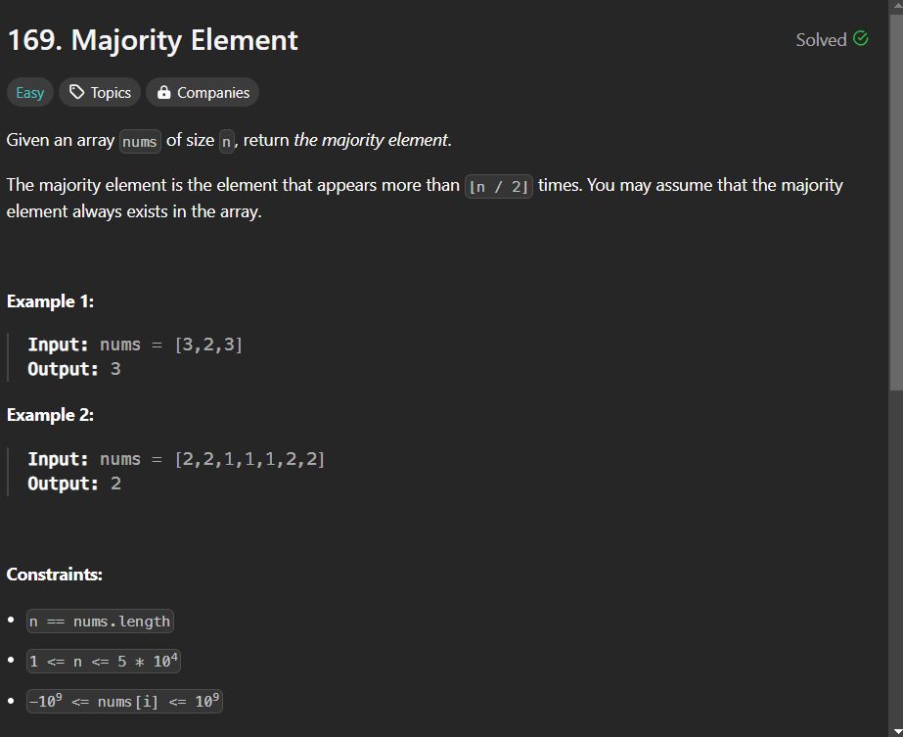903x737 pixels.
Task: Click the "n == nums.length" constraint
Action: pos(100,622)
